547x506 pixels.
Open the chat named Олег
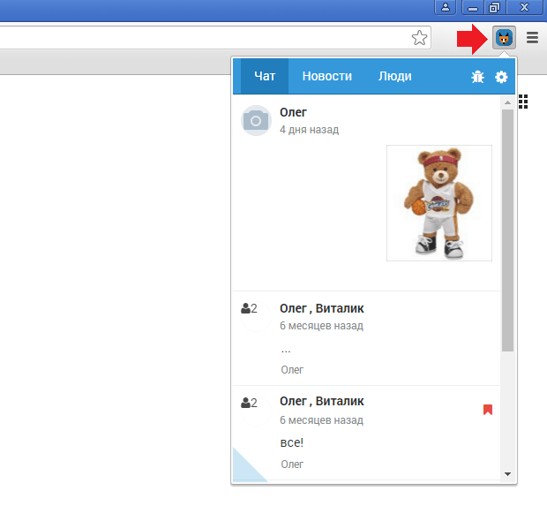pos(367,193)
